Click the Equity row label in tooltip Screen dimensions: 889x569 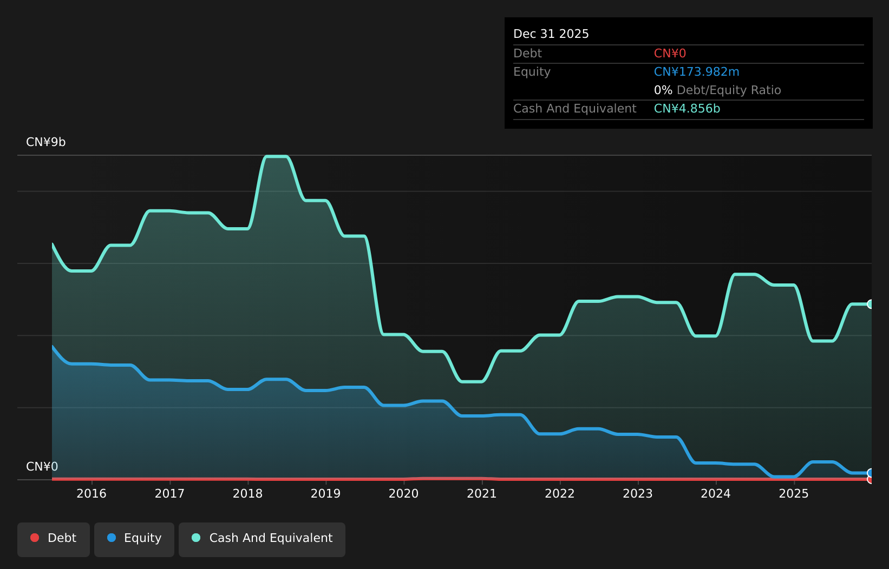tap(532, 72)
